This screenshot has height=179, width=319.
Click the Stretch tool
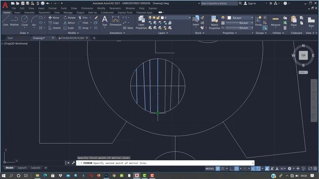54,28
